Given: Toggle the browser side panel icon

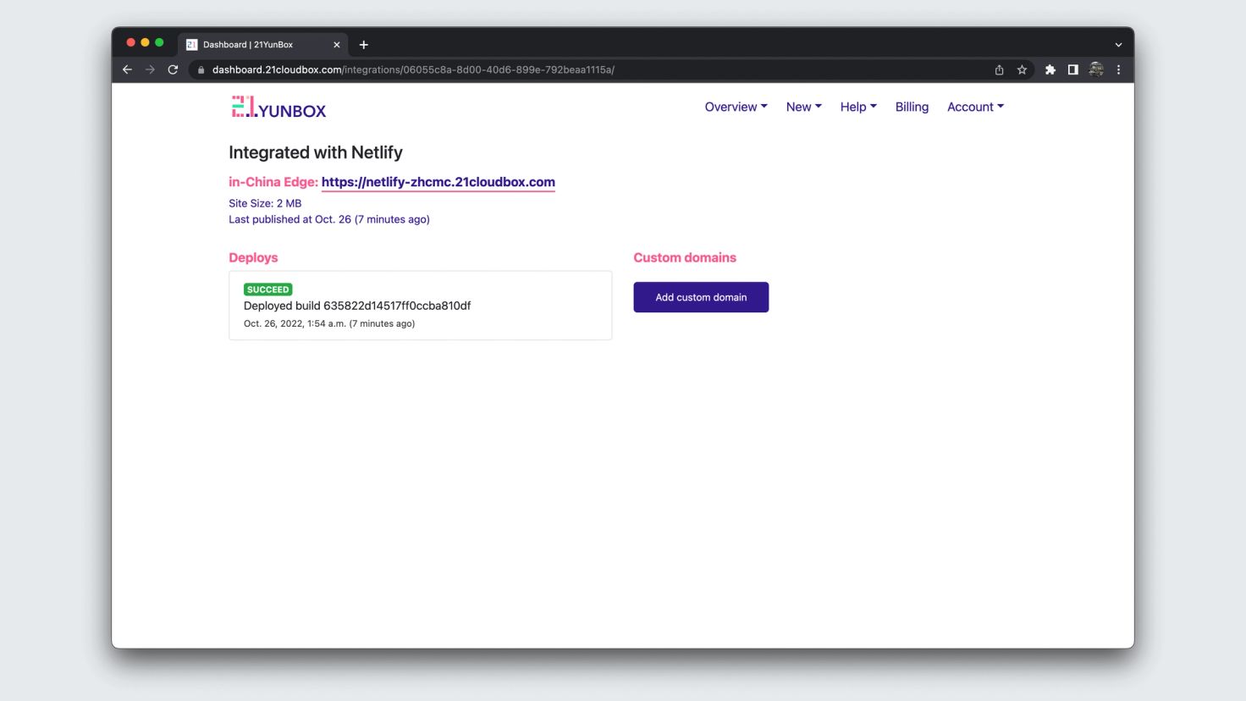Looking at the screenshot, I should pyautogui.click(x=1072, y=69).
